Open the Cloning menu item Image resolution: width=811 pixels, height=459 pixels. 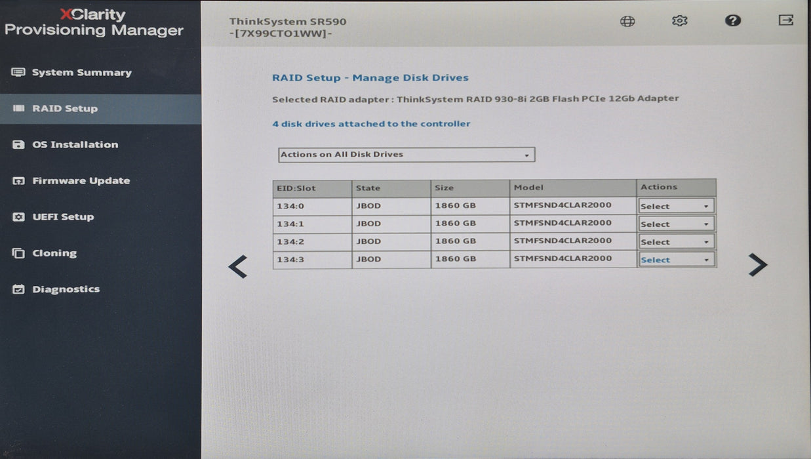tap(54, 253)
